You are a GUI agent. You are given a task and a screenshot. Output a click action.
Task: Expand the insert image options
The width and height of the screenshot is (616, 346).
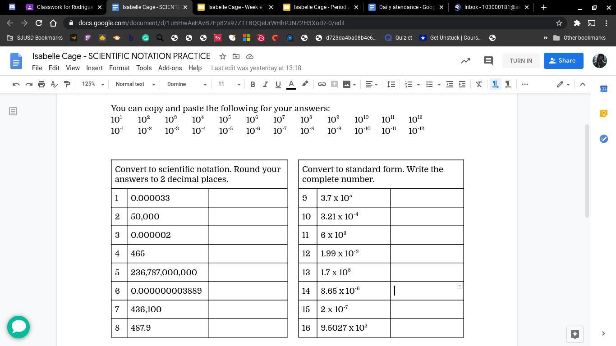point(354,84)
